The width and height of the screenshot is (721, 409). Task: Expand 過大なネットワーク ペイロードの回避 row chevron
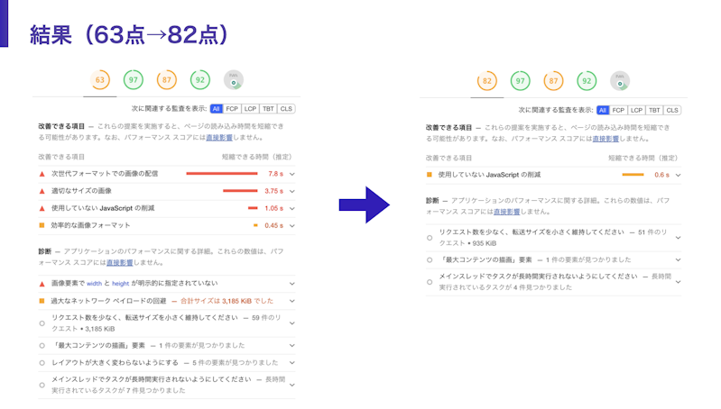[x=291, y=301]
